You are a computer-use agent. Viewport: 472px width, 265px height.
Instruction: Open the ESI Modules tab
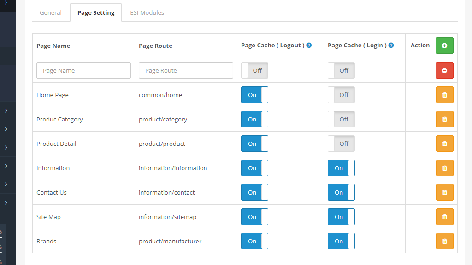pyautogui.click(x=147, y=12)
